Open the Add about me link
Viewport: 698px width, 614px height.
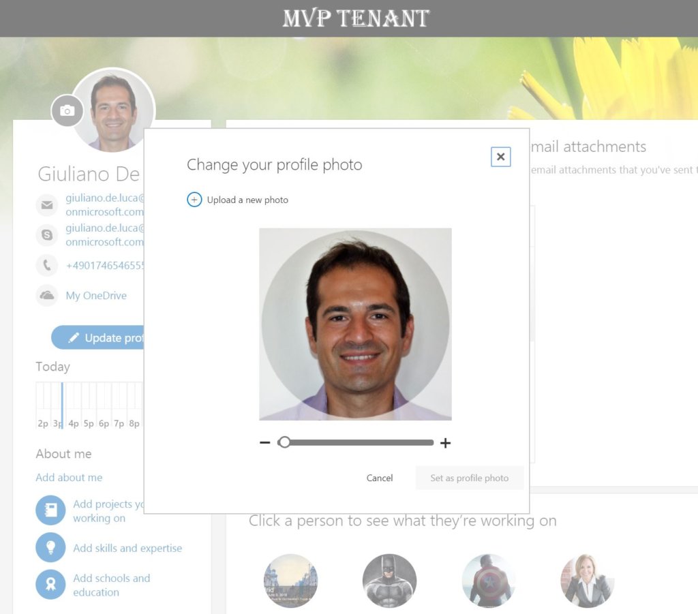[x=69, y=478]
